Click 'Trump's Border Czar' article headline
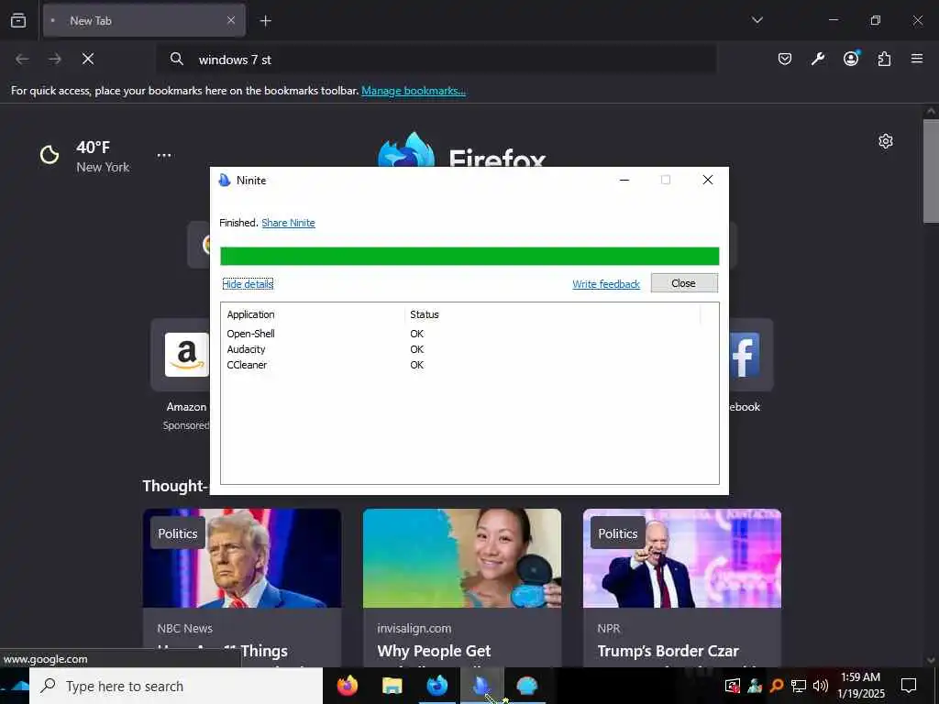This screenshot has height=704, width=939. pos(668,651)
